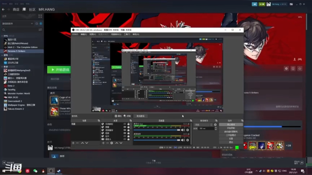Open Persona 5 Strikers game info icon
312x175 pixels.
click(293, 68)
